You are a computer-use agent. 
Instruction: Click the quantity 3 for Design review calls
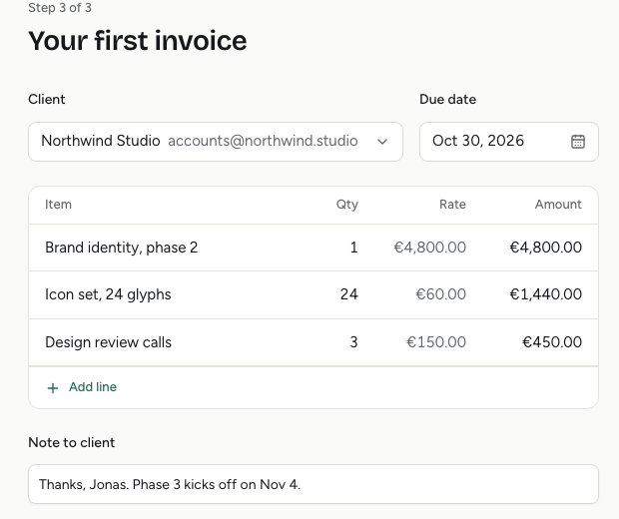coord(353,342)
